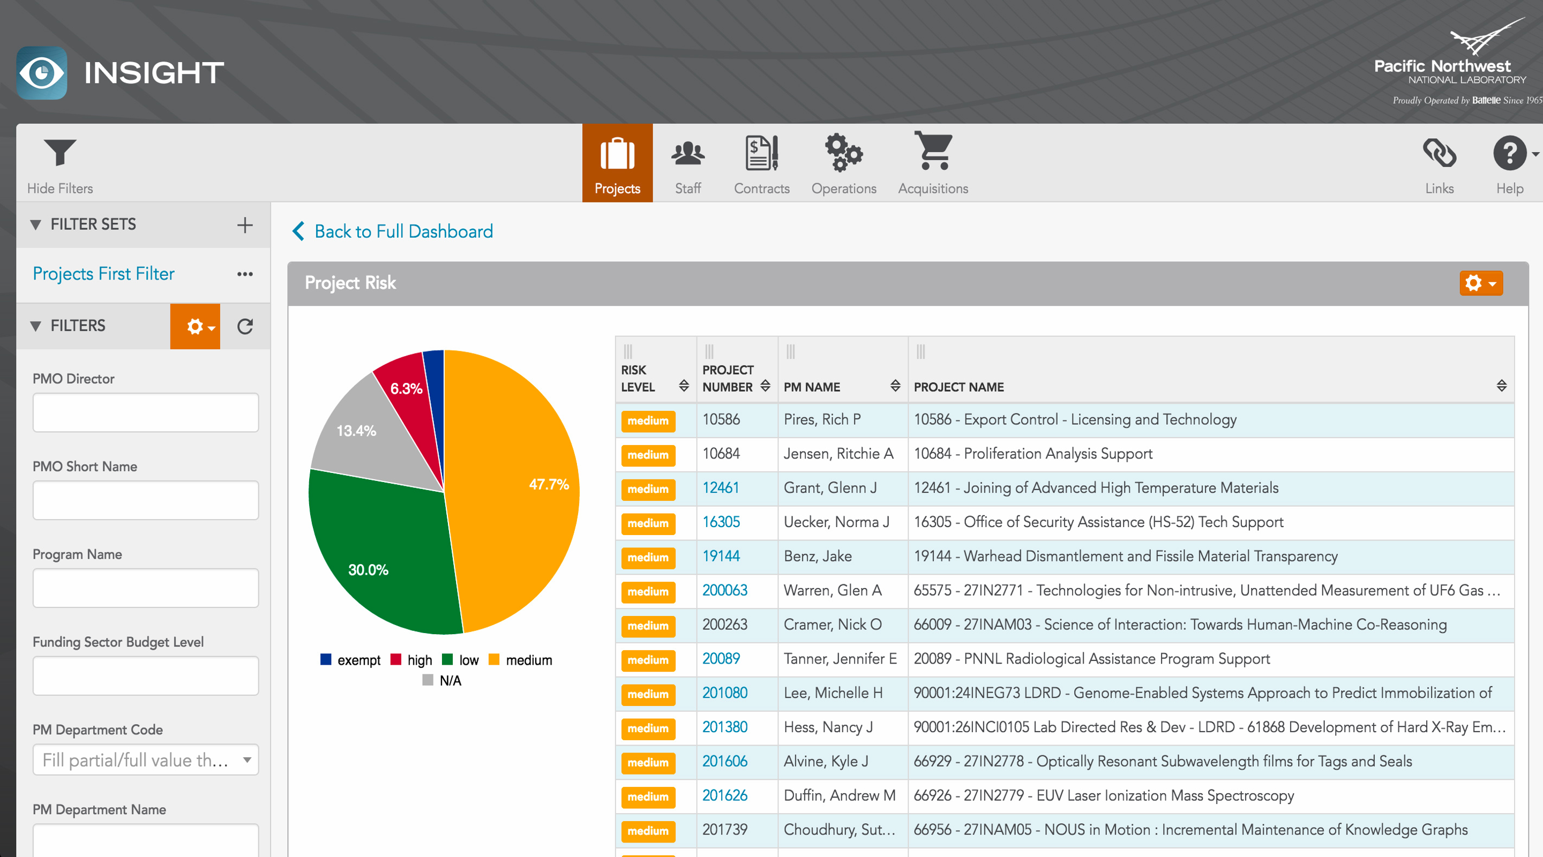The image size is (1543, 857).
Task: Toggle the low legend swatch
Action: coord(447,659)
